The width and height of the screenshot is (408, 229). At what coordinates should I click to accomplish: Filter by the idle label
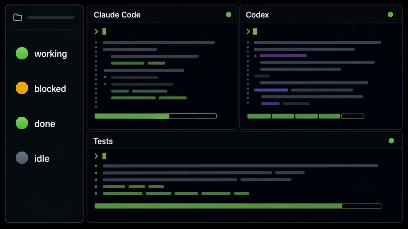(42, 158)
